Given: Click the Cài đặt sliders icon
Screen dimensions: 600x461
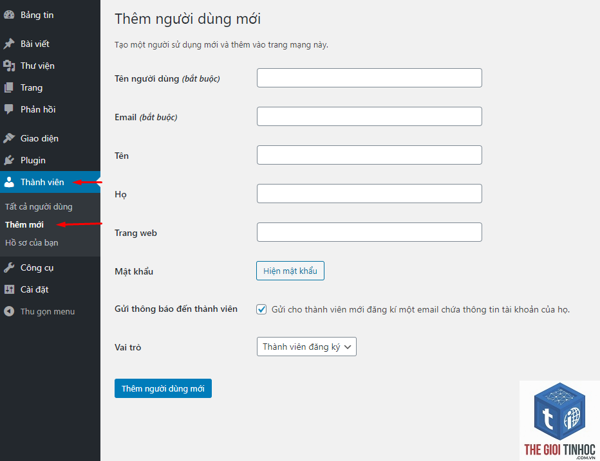Looking at the screenshot, I should (9, 289).
